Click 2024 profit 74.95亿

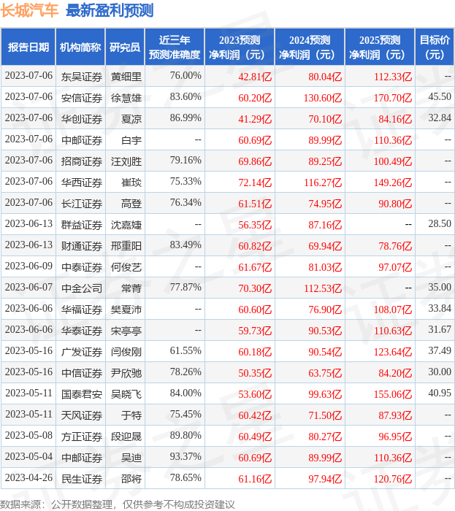tap(325, 204)
